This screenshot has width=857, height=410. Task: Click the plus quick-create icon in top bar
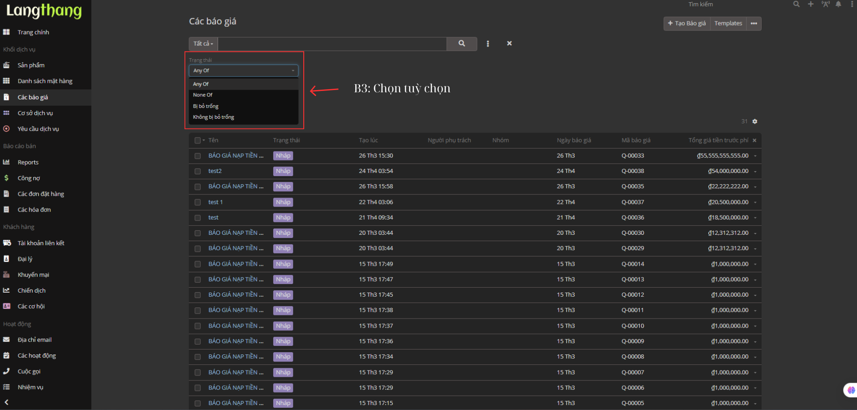coord(810,4)
